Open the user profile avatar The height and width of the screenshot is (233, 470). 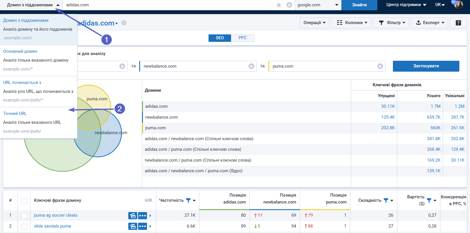coord(458,5)
